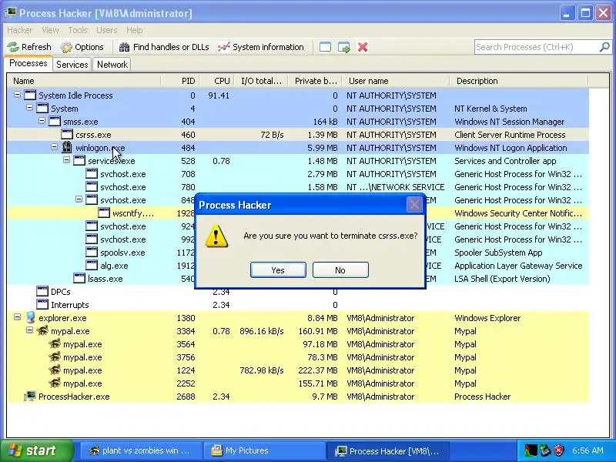This screenshot has width=616, height=462.
Task: Click the black tray icon in system tray
Action: (x=531, y=450)
